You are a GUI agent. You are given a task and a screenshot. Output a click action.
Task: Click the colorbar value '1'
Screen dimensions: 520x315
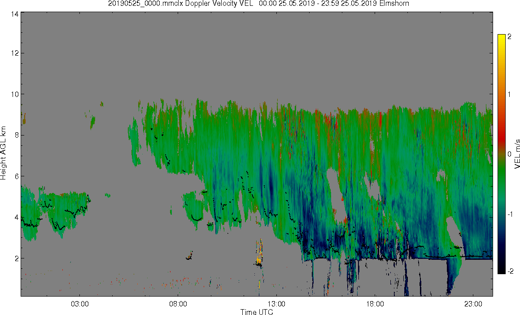click(510, 95)
